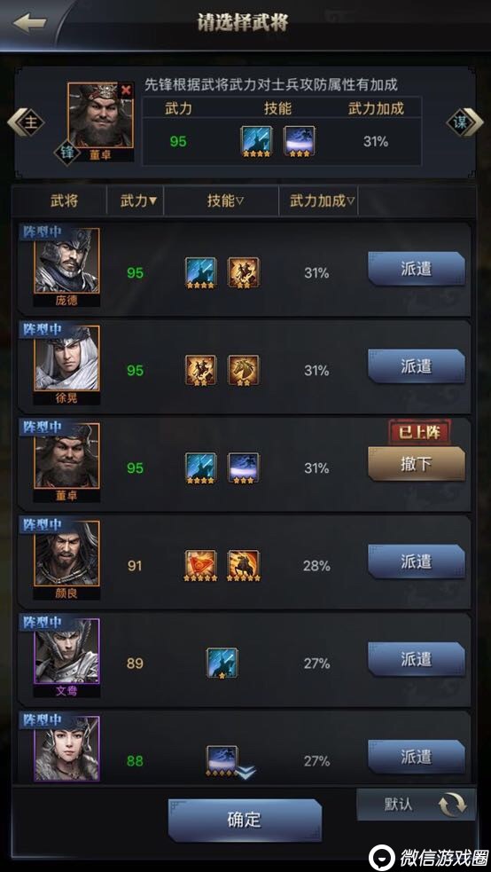Tap the refresh arrows icon beside 默认
491x872 pixels.
452,805
